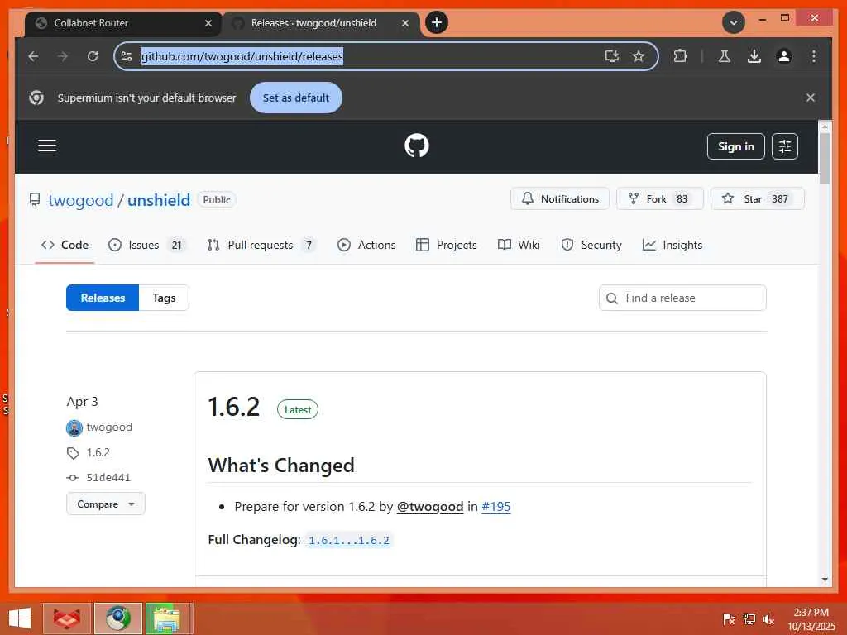Open the tab search dropdown arrow
This screenshot has height=635, width=847.
pyautogui.click(x=733, y=22)
